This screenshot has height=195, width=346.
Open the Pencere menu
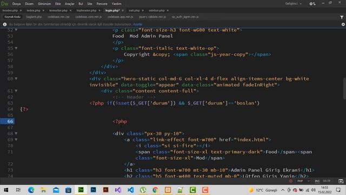tap(102, 4)
